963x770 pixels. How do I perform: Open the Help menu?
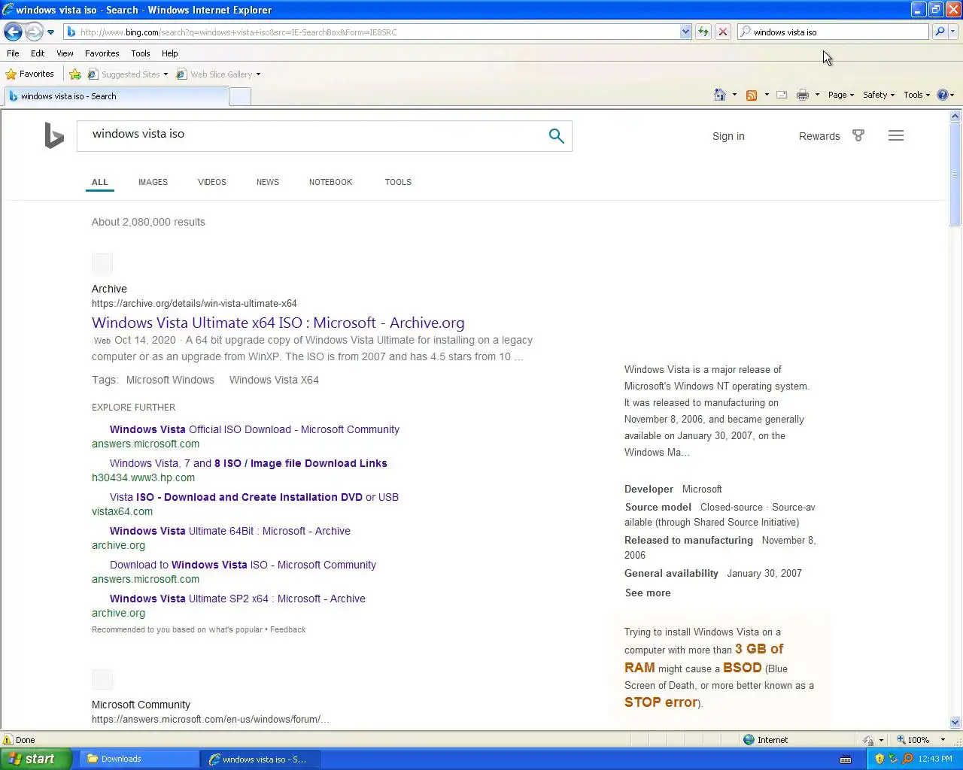click(169, 53)
